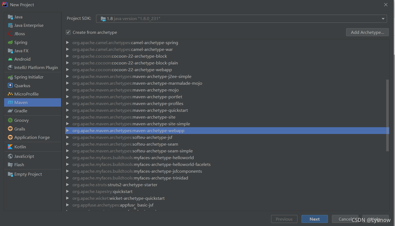Select Java Enterprise project type

click(33, 25)
